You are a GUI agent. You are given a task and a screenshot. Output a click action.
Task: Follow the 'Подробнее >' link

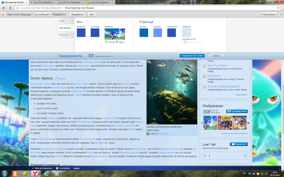click(241, 95)
